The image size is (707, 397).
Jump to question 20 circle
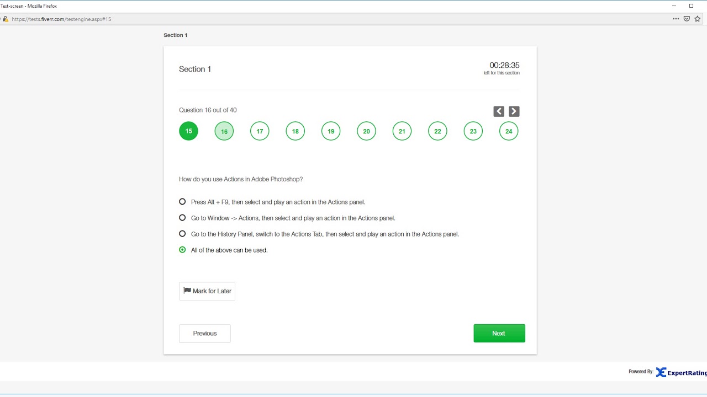366,131
